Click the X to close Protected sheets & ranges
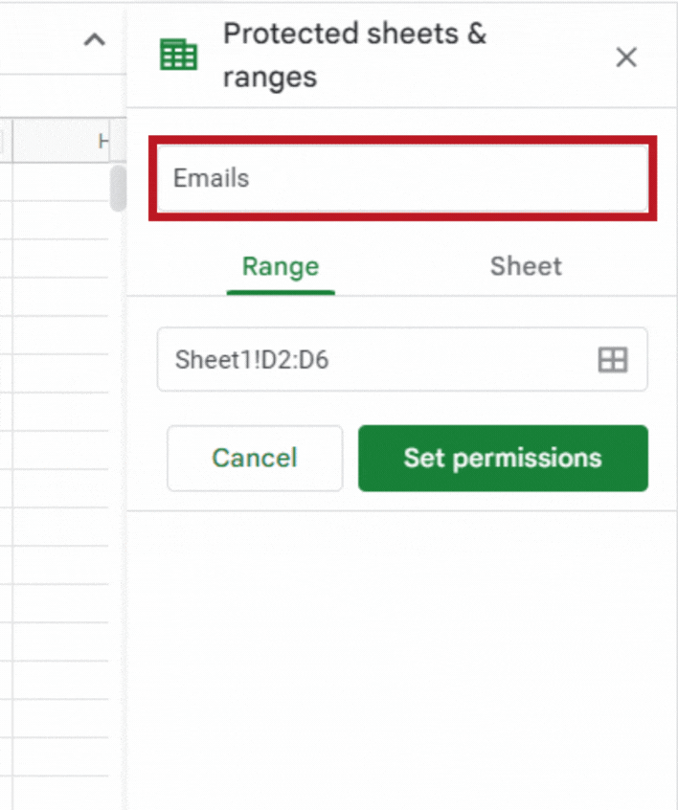The height and width of the screenshot is (810, 678). (626, 57)
